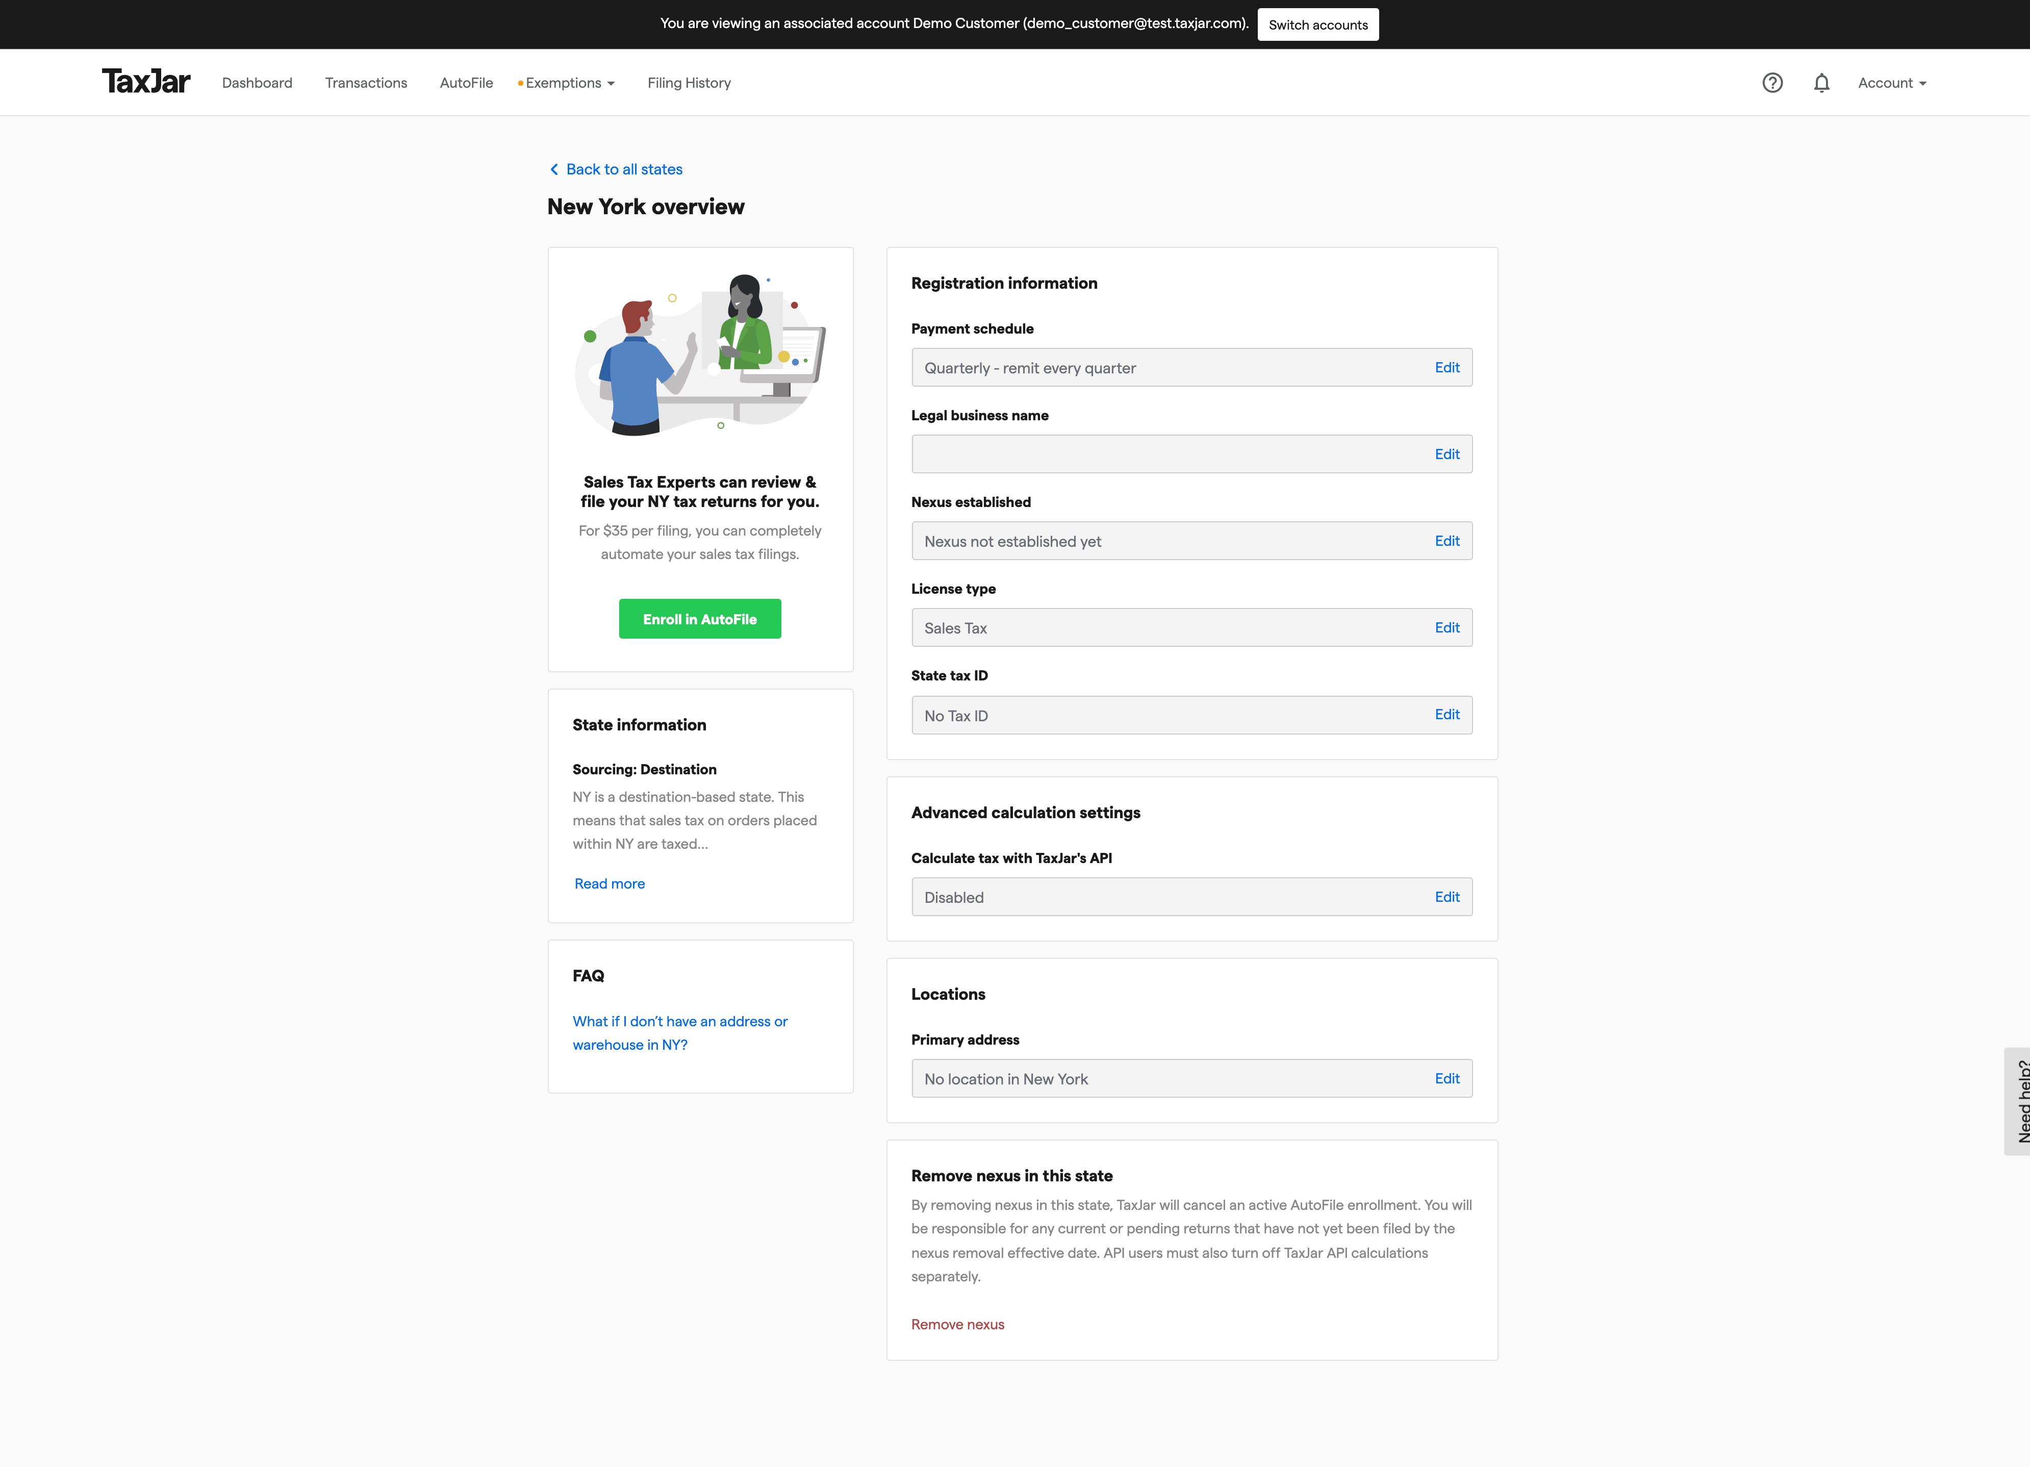Edit the Nexus established field
The height and width of the screenshot is (1467, 2030).
coord(1447,541)
